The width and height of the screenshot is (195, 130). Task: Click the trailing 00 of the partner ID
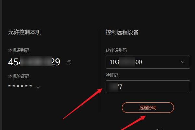(x=138, y=62)
